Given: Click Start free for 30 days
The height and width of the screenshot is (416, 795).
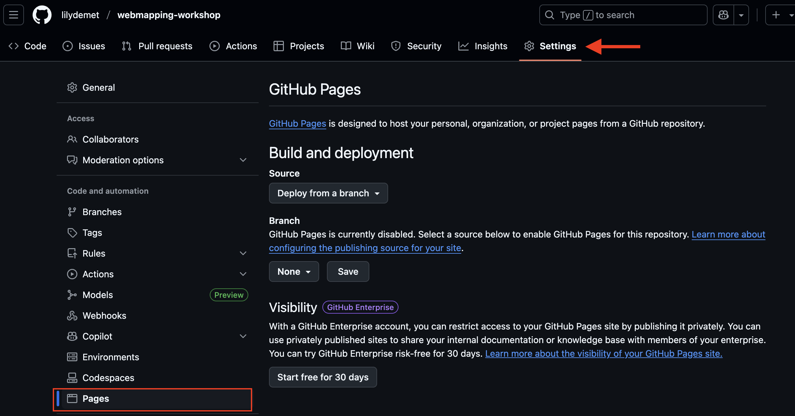Looking at the screenshot, I should click(x=323, y=377).
